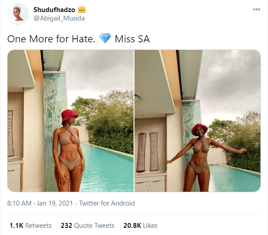
Task: View the 20.8K Likes list
Action: [x=140, y=226]
